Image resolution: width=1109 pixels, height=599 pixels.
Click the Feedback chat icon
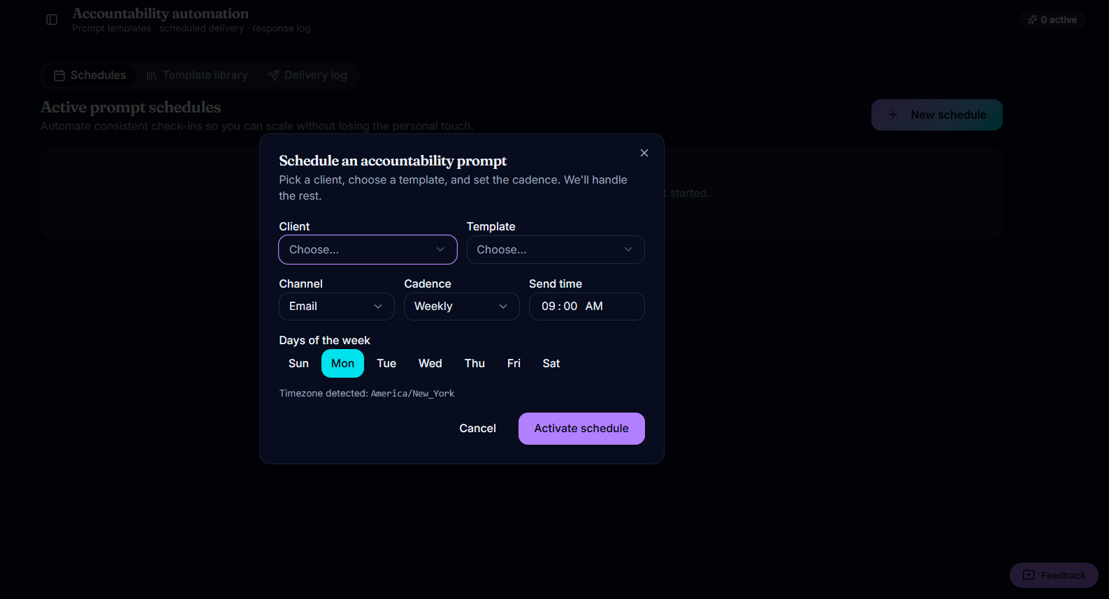click(x=1029, y=575)
